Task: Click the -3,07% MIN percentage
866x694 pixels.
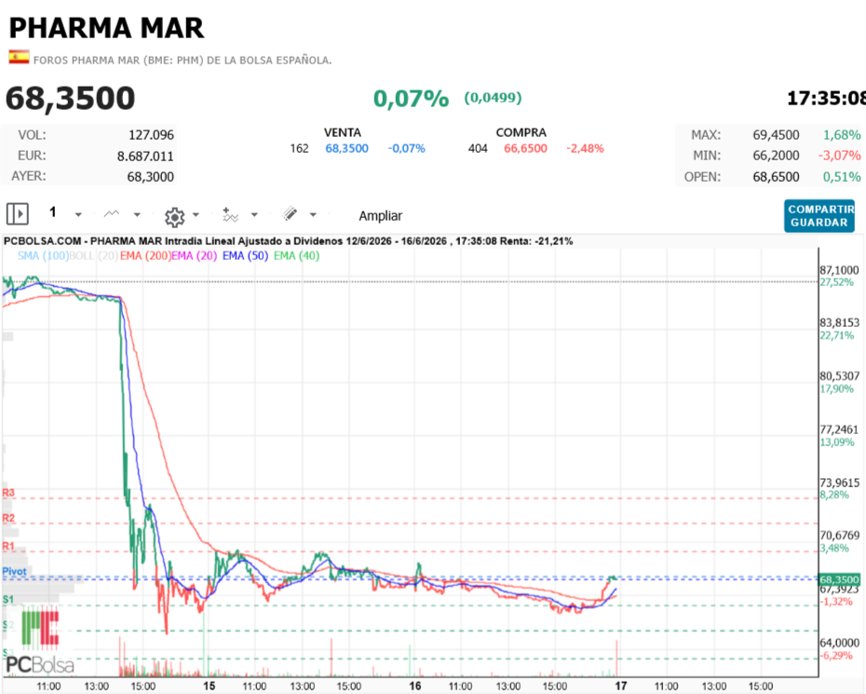Action: tap(840, 156)
